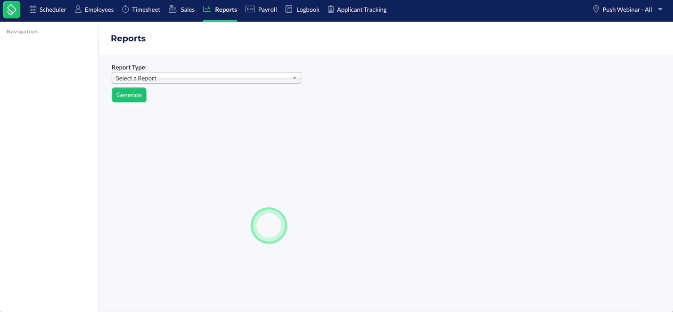This screenshot has width=673, height=312.
Task: Select the Reports nav item
Action: [220, 9]
